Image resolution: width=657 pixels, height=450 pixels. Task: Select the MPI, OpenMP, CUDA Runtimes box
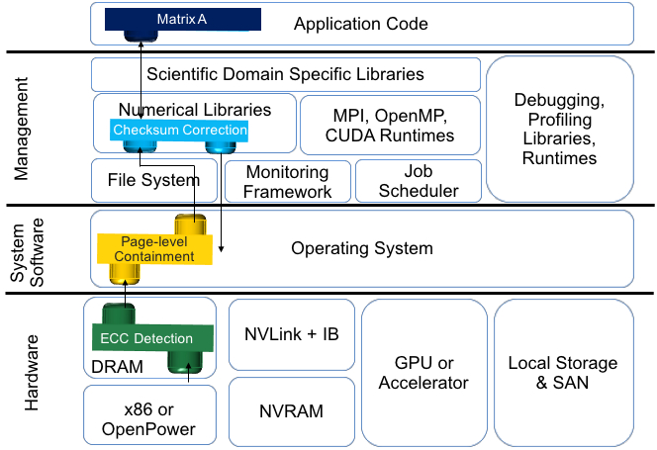click(389, 124)
